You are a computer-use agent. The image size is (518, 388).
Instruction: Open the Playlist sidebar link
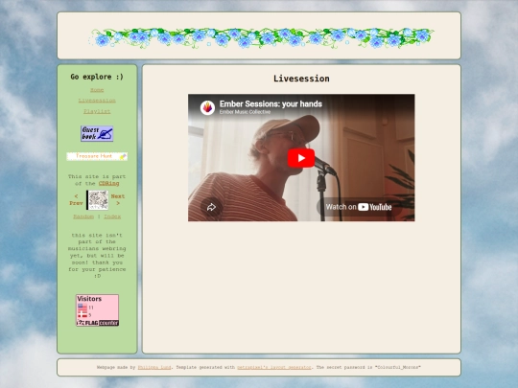(x=97, y=111)
